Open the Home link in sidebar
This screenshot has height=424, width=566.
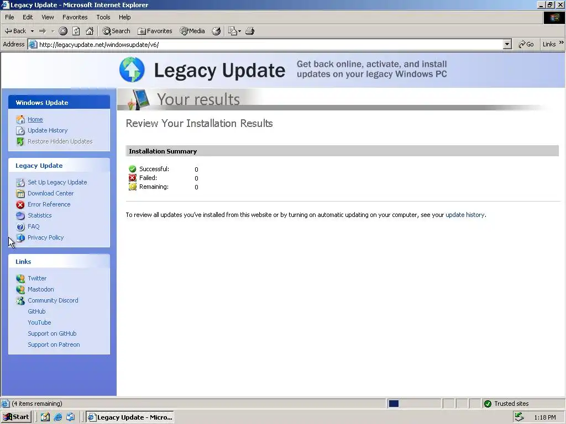(x=35, y=119)
